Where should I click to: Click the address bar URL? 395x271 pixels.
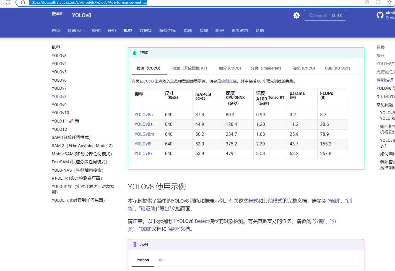click(88, 2)
